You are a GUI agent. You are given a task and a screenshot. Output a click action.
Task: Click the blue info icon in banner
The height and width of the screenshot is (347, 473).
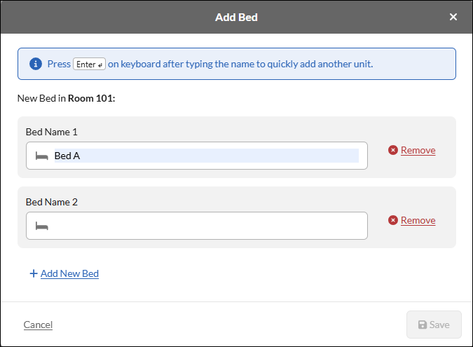tap(36, 64)
